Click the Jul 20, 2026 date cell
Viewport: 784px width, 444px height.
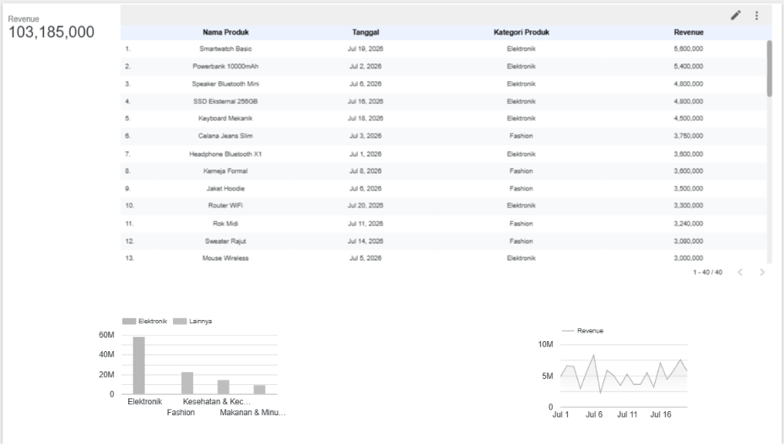365,205
